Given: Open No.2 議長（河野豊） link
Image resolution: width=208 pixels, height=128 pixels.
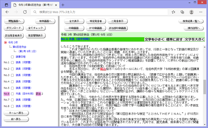Looking at the screenshot, I should coord(24,69).
